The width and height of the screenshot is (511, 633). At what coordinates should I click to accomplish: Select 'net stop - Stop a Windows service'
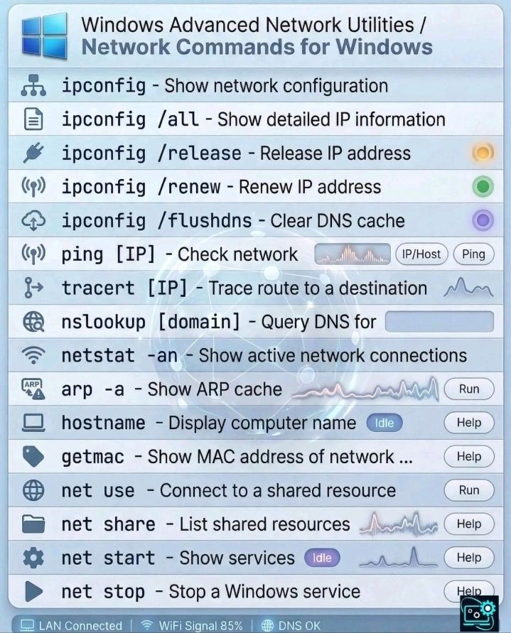coord(210,592)
